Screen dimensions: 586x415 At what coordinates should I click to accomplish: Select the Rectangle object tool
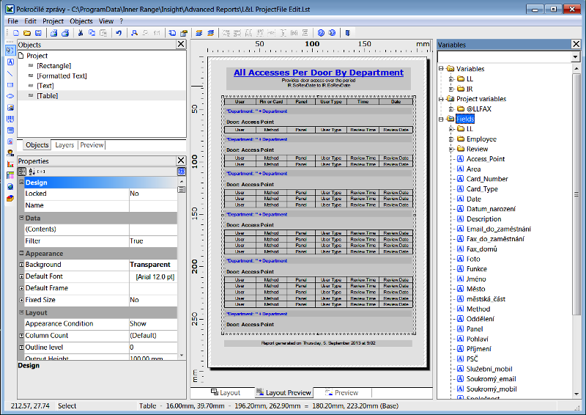[x=10, y=84]
